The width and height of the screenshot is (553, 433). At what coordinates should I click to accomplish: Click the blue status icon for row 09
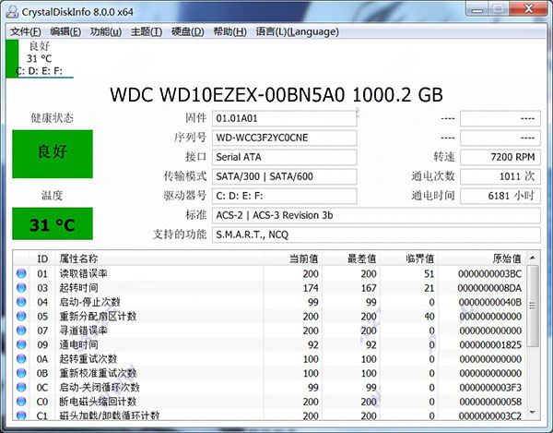click(21, 344)
